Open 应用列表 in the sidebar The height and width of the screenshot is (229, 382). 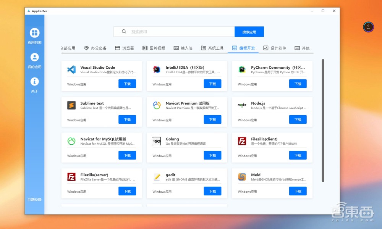[x=34, y=36]
